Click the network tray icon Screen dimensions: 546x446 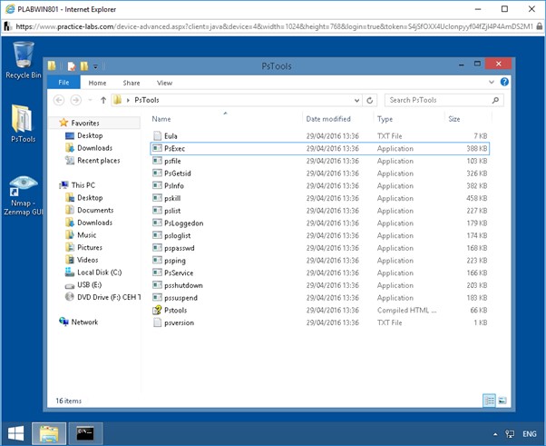(x=510, y=434)
